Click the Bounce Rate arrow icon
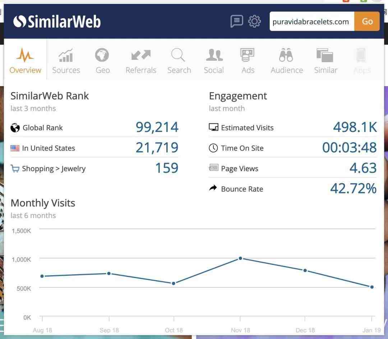 213,188
